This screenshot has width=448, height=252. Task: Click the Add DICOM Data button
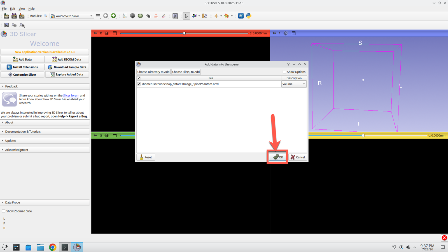[67, 59]
